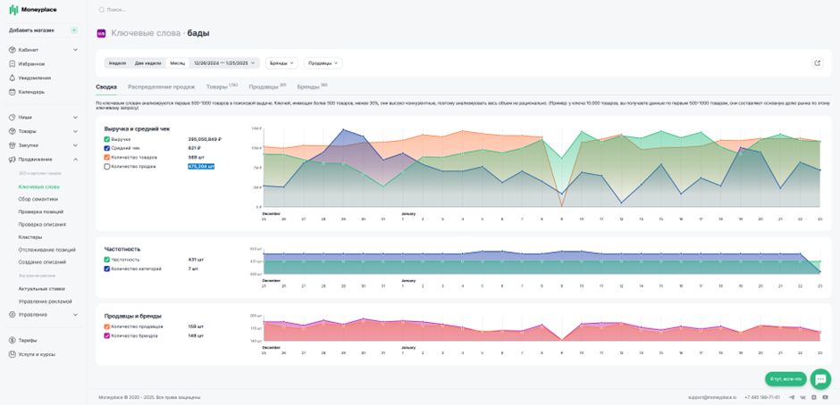The image size is (840, 405).
Task: Open the Telegram icon in footer
Action: point(792,398)
